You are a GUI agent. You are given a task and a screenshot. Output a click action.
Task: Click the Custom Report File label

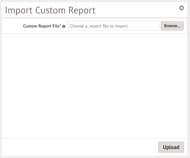42,26
